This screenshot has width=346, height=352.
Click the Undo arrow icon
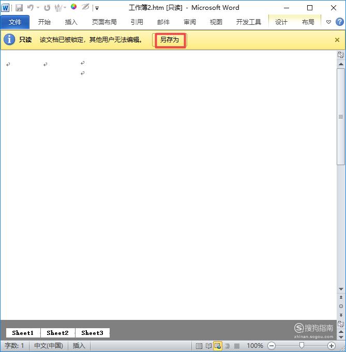pyautogui.click(x=31, y=8)
